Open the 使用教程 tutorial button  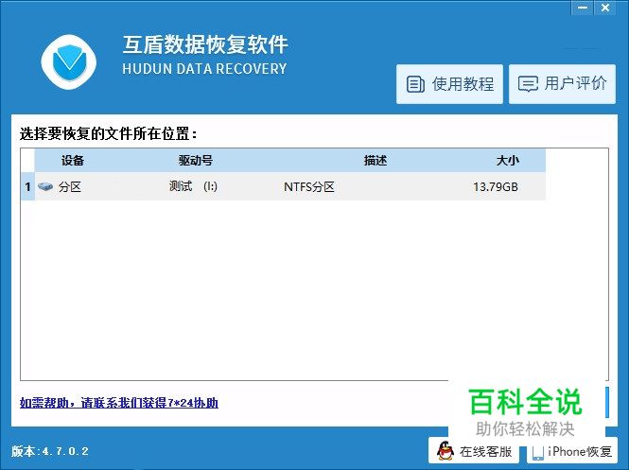coord(449,84)
